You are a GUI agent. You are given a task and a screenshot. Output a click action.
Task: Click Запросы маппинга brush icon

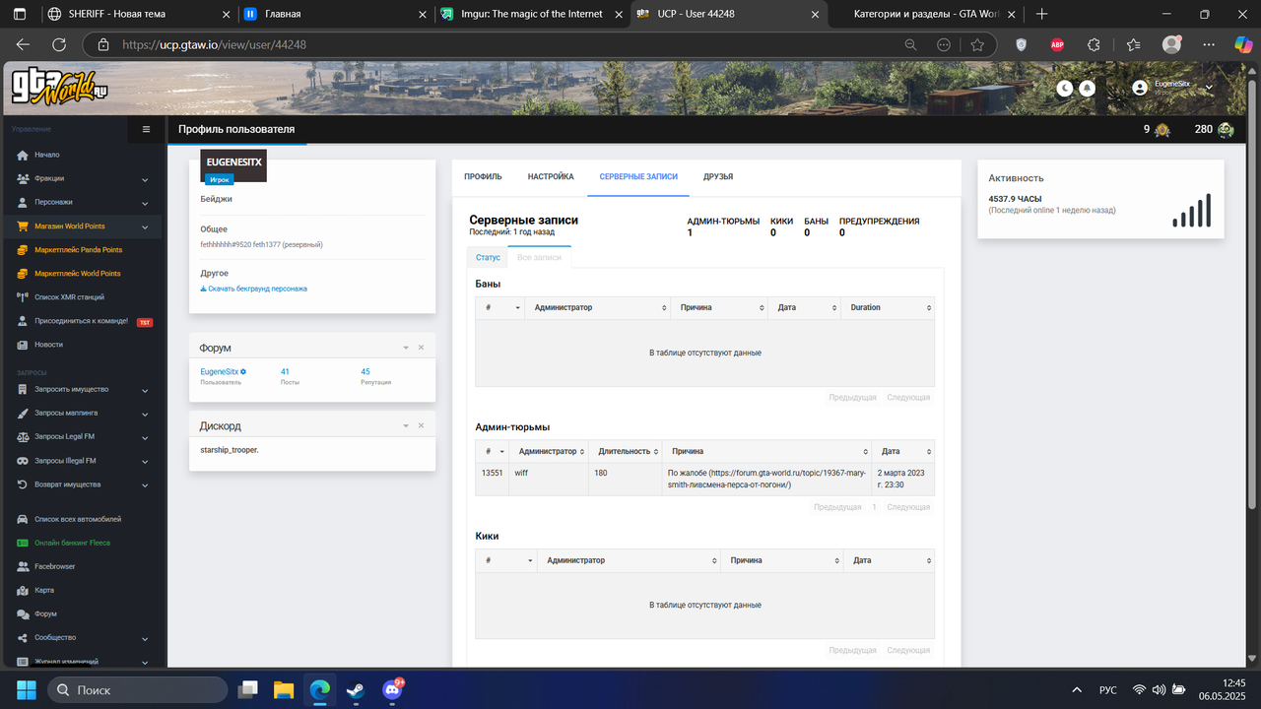pyautogui.click(x=23, y=413)
